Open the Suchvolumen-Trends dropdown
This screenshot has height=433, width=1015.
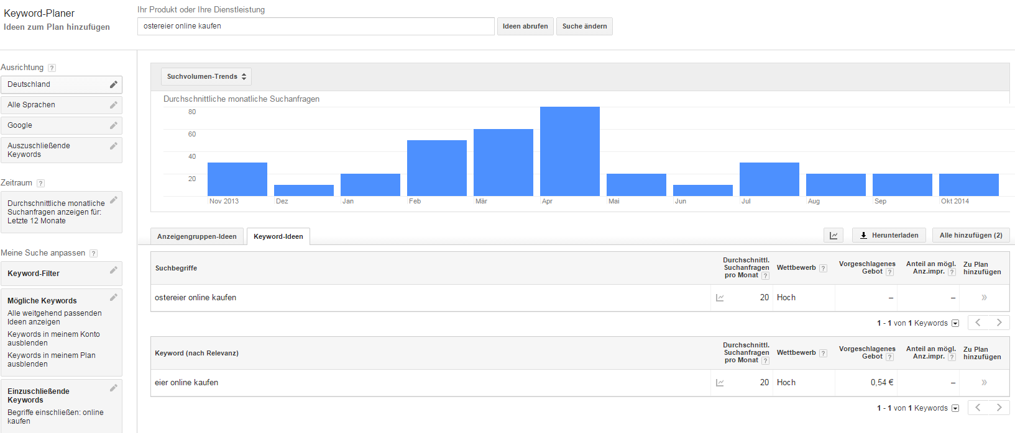pos(206,76)
